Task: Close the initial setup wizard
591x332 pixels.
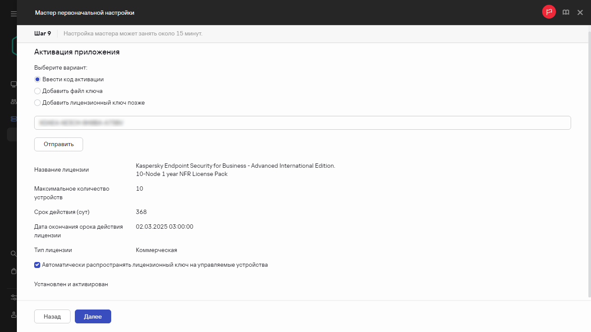Action: (x=580, y=13)
